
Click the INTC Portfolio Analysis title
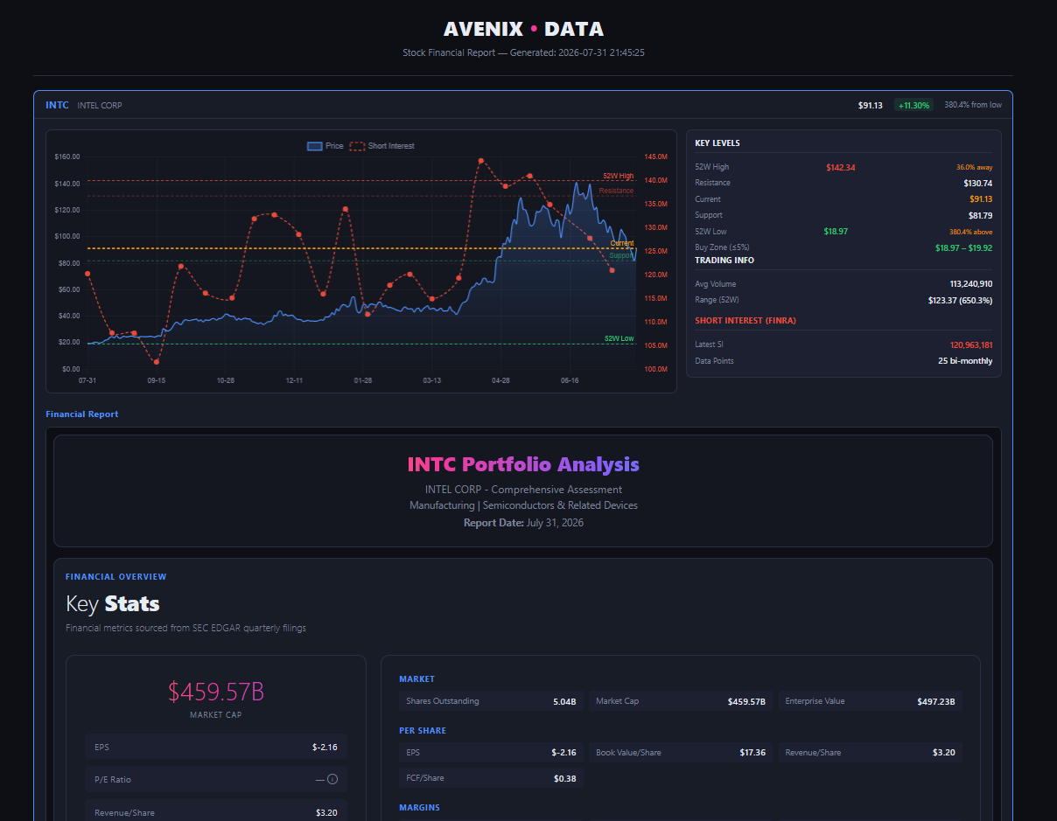coord(523,464)
